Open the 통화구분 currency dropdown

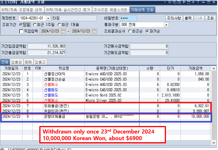(x=166, y=25)
